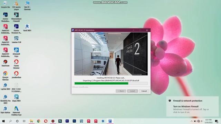Open Cortana from the taskbar

(x=17, y=121)
